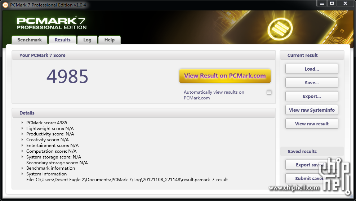Screen dimensions: 356x201
Task: Click the Saved results panel header
Action: (x=302, y=152)
